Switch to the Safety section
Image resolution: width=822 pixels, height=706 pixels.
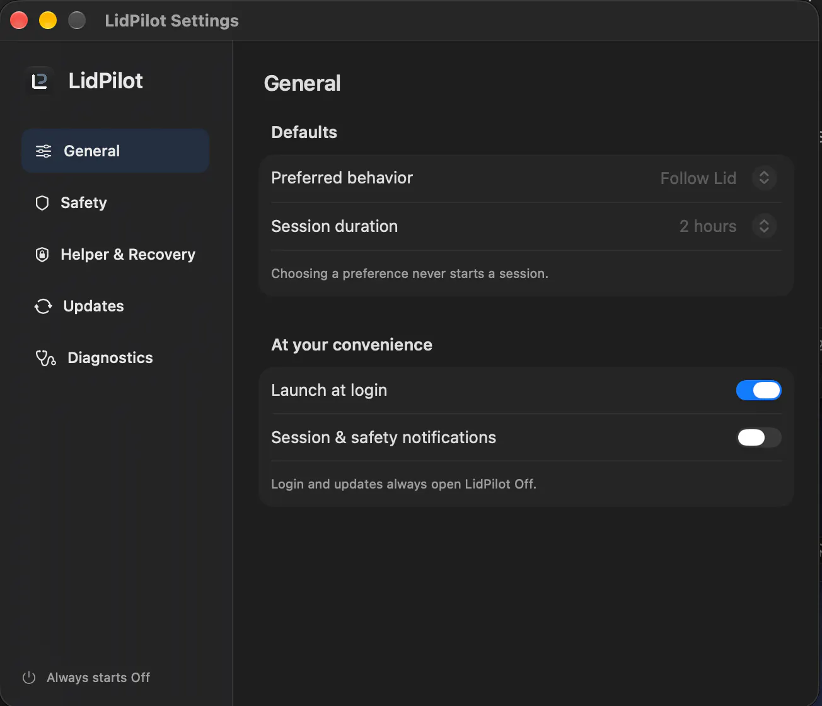(115, 203)
